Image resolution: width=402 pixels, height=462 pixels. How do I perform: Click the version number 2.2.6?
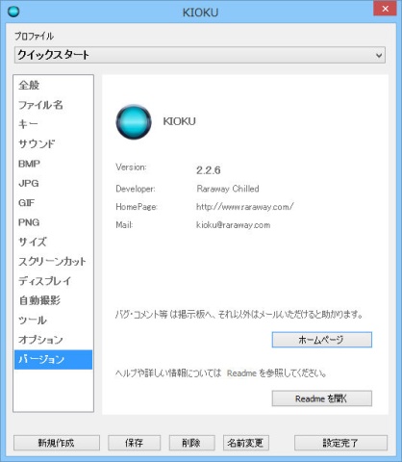pos(209,170)
